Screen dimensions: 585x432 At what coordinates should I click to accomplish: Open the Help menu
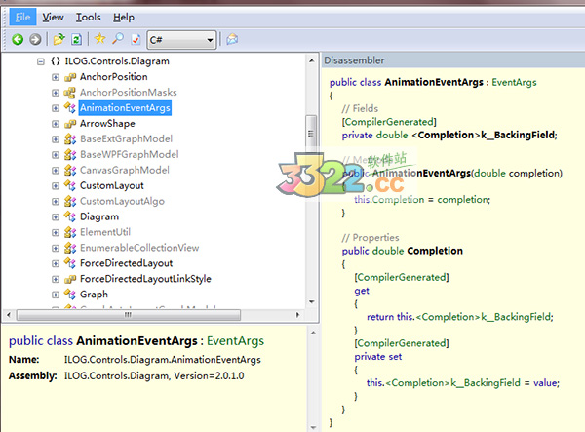[x=124, y=18]
